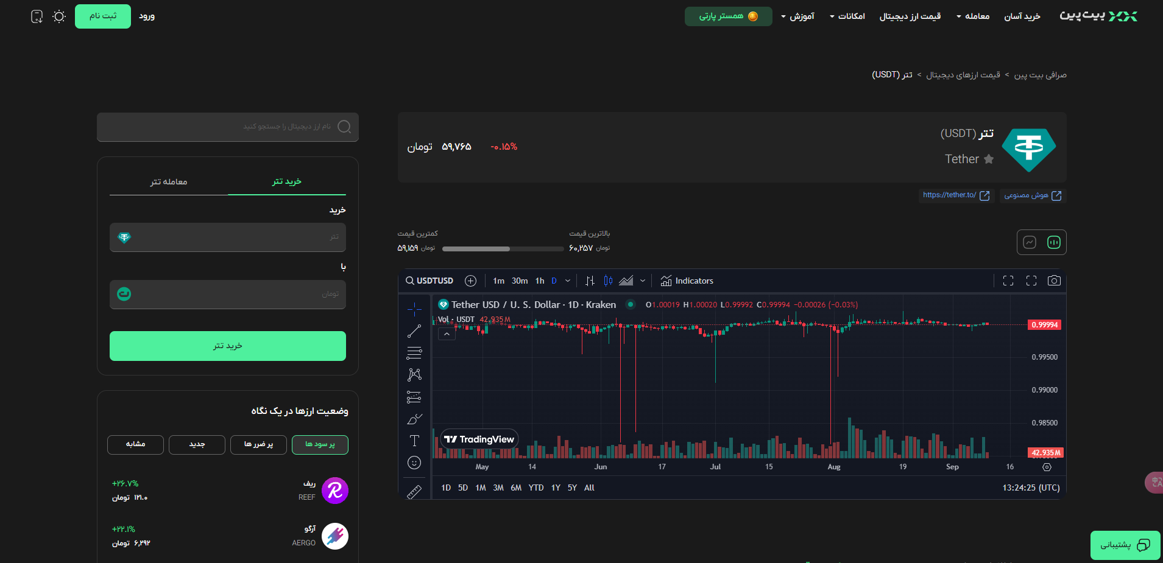Click the green خرید تتر button
Screen dimensions: 1163x563
click(227, 346)
